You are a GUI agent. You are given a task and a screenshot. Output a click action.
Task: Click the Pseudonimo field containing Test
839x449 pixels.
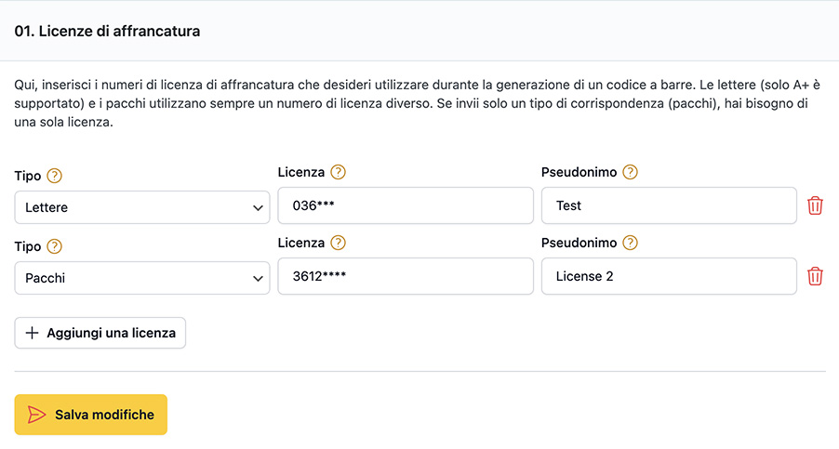pos(669,205)
